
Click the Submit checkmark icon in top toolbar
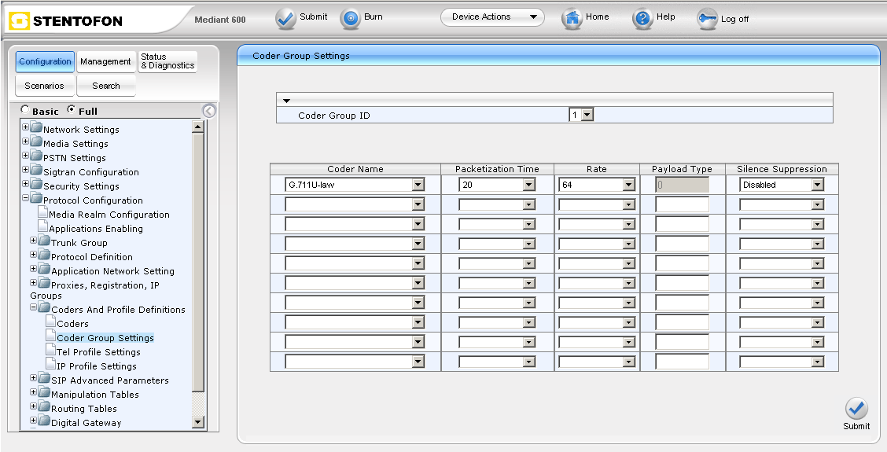pyautogui.click(x=285, y=18)
